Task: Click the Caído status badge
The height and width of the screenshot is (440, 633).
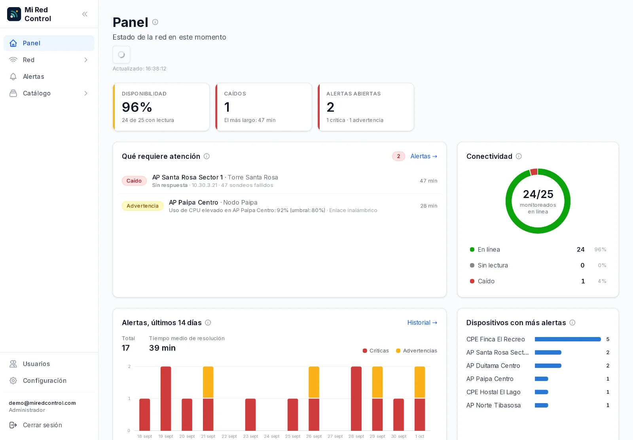Action: [x=134, y=181]
